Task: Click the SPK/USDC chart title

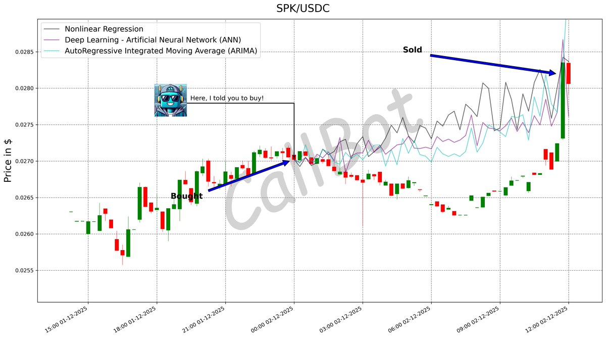Action: point(303,9)
